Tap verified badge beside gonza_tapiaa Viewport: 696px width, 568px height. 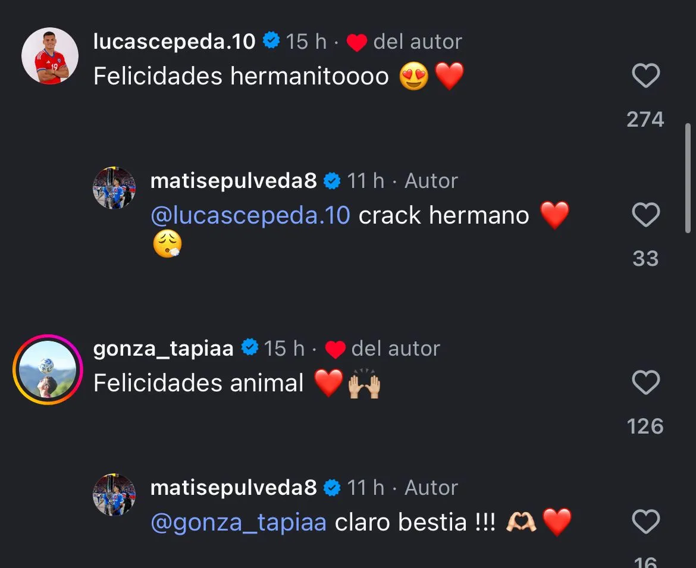pos(249,349)
